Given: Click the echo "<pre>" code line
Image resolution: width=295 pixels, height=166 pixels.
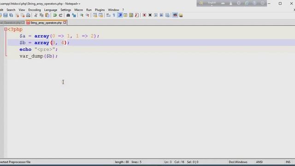Looking at the screenshot, I should [39, 49].
